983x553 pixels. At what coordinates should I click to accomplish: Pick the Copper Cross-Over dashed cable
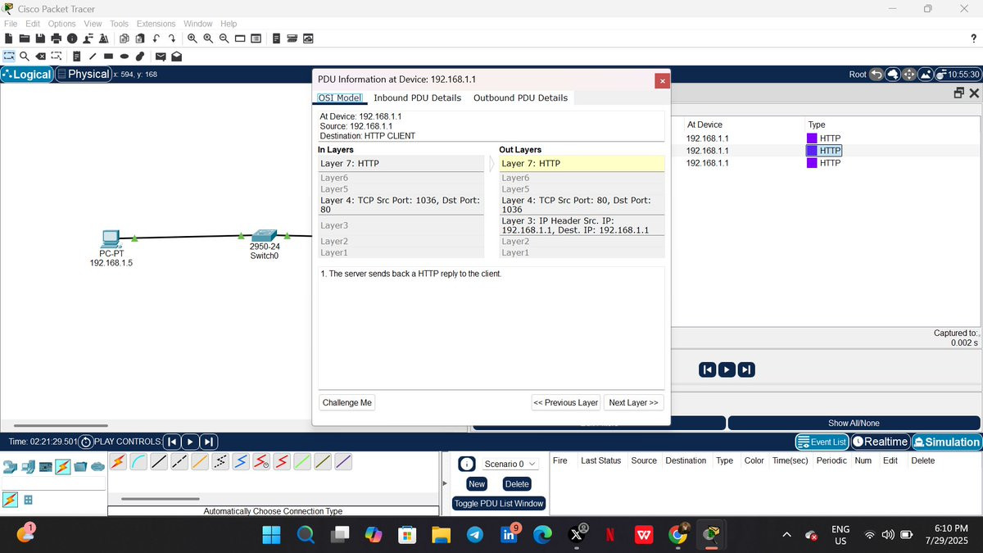[179, 462]
